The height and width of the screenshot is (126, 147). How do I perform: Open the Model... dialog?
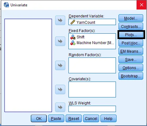tap(131, 18)
